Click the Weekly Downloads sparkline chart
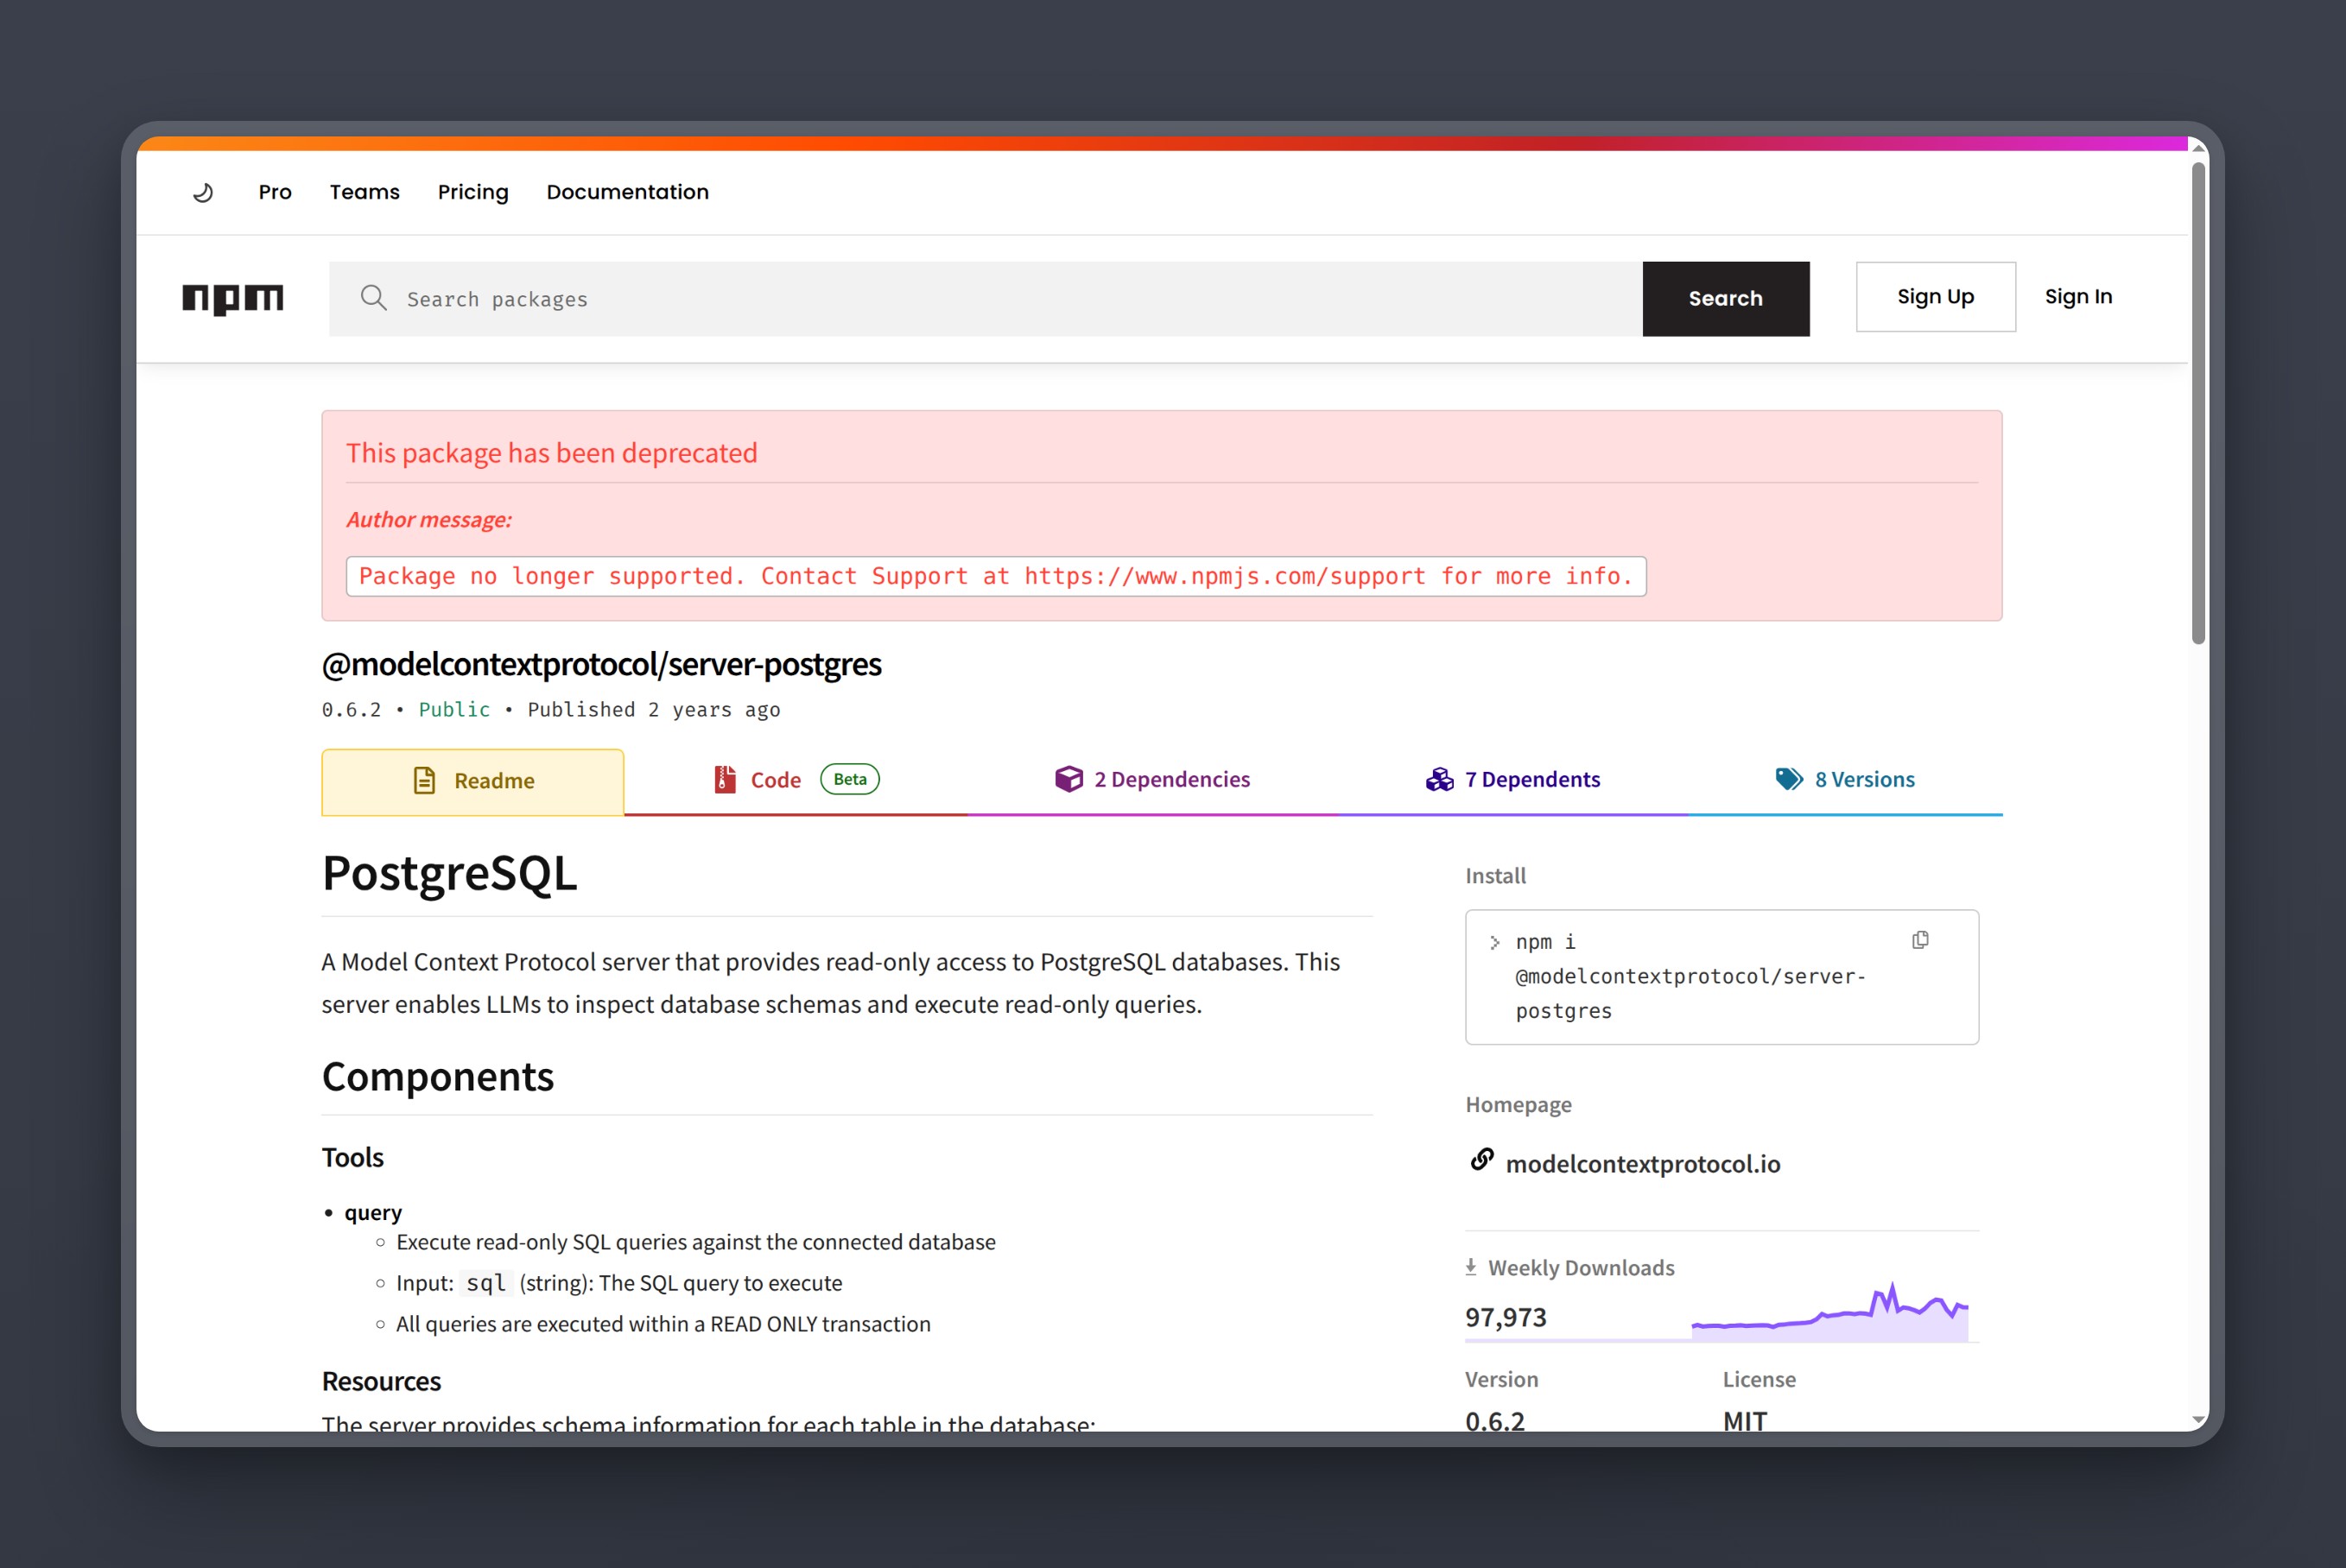The width and height of the screenshot is (2346, 1568). coord(1829,1313)
